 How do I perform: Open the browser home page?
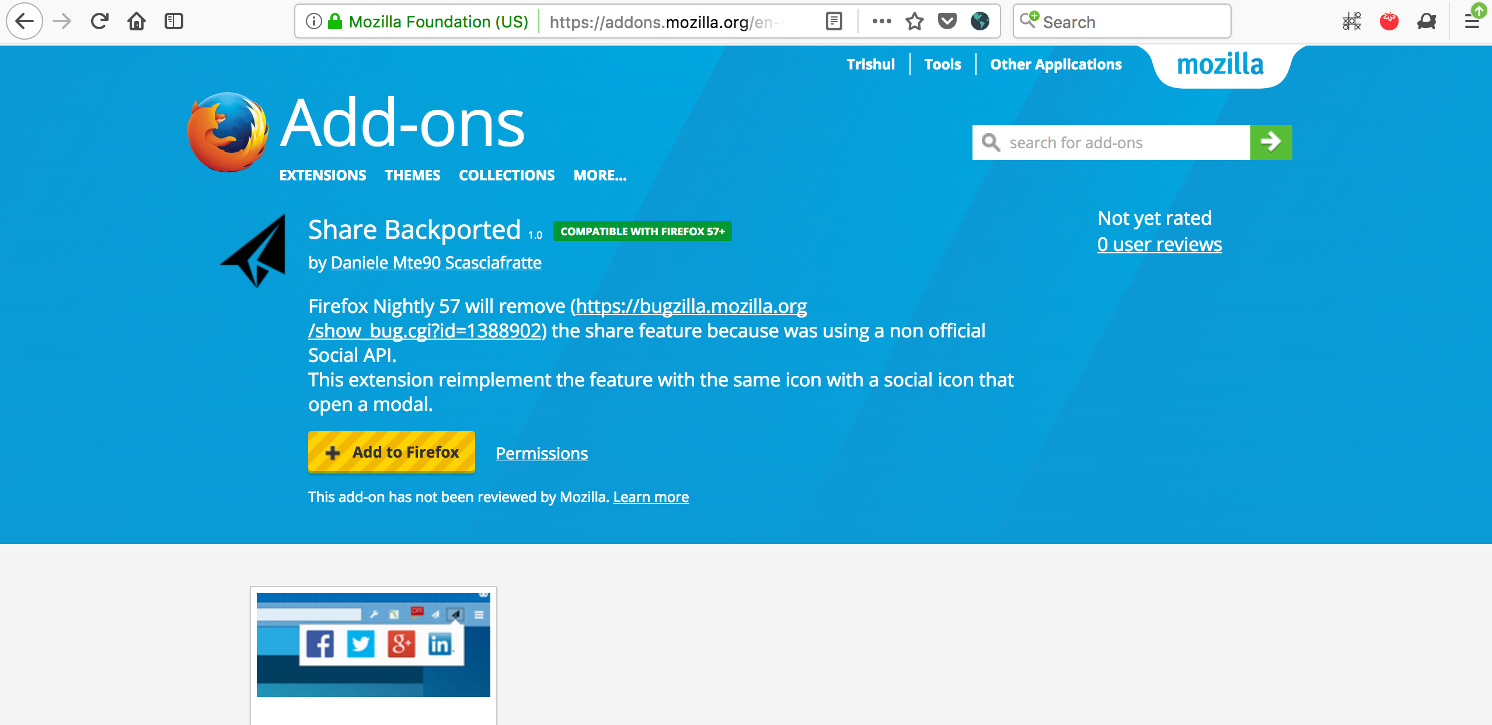pyautogui.click(x=137, y=22)
